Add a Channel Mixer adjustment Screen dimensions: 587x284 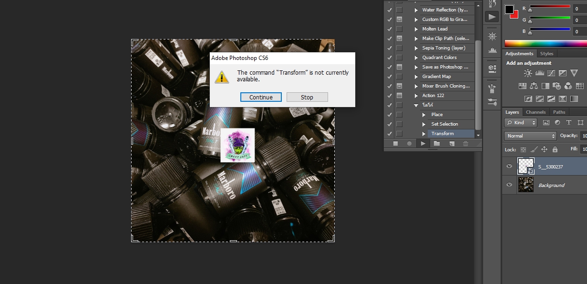point(568,86)
